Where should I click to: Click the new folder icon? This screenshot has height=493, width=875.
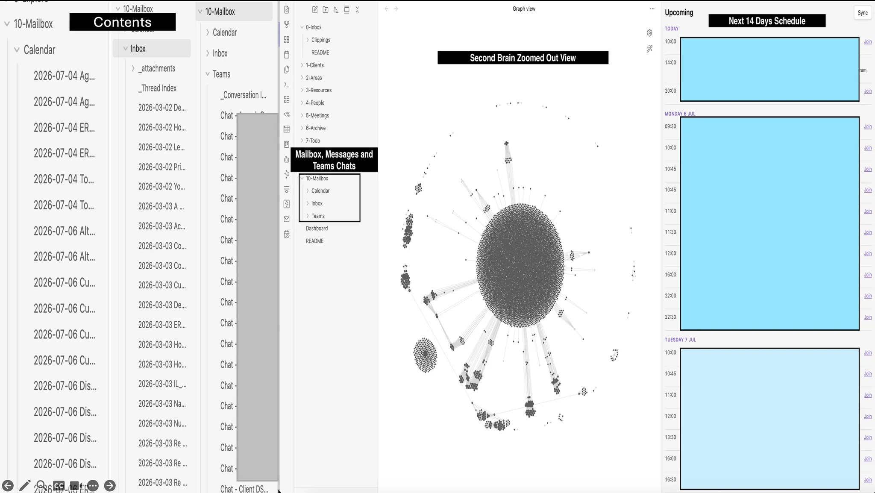[x=326, y=9]
